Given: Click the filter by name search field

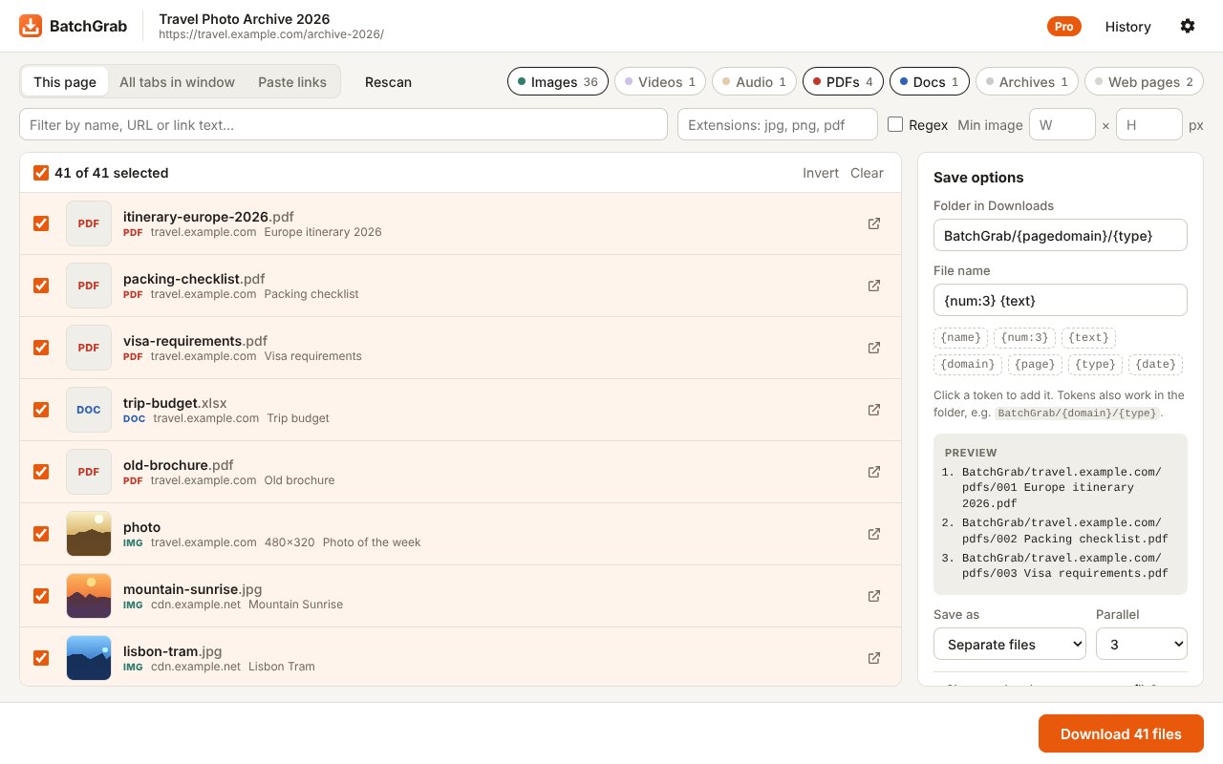Looking at the screenshot, I should click(343, 124).
